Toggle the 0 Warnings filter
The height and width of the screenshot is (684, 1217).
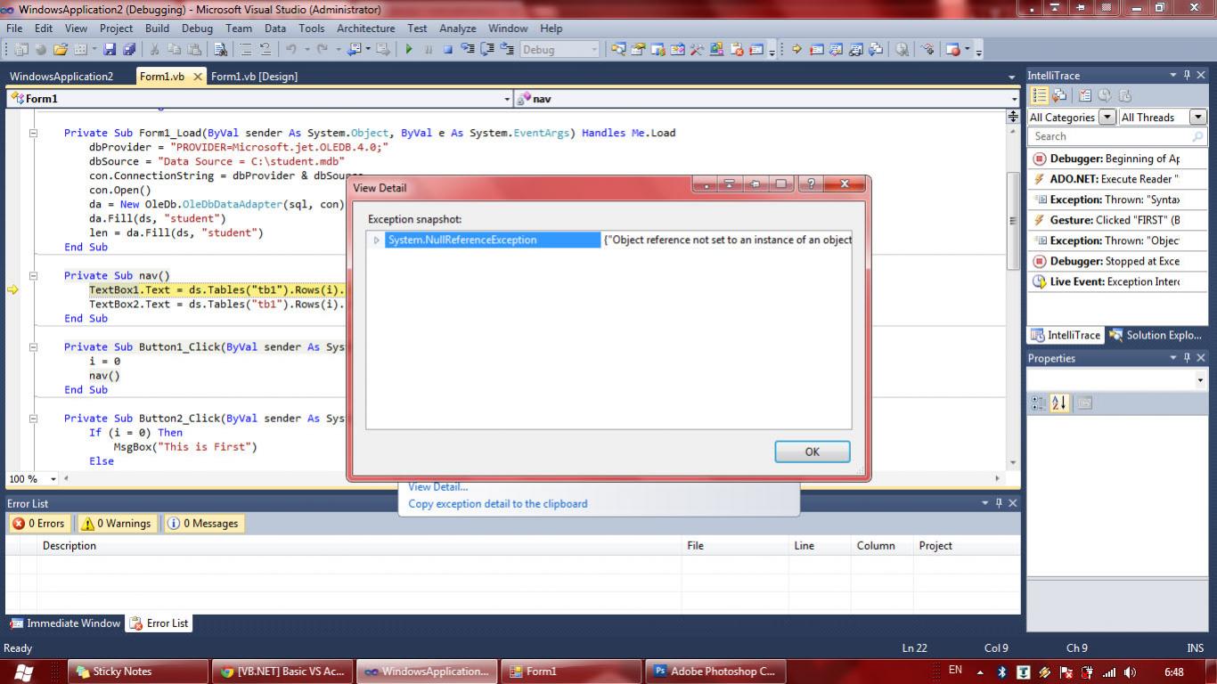pos(115,524)
